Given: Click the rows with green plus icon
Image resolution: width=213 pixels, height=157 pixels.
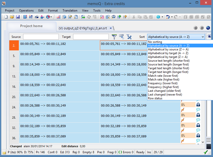Looking at the screenshot, I should click(x=119, y=17).
